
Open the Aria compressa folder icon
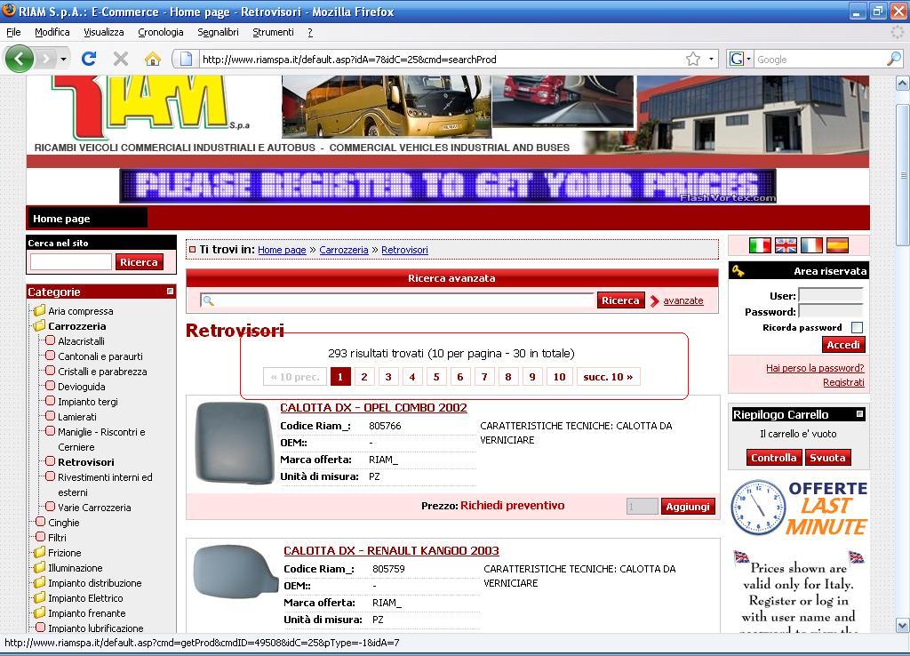point(39,310)
